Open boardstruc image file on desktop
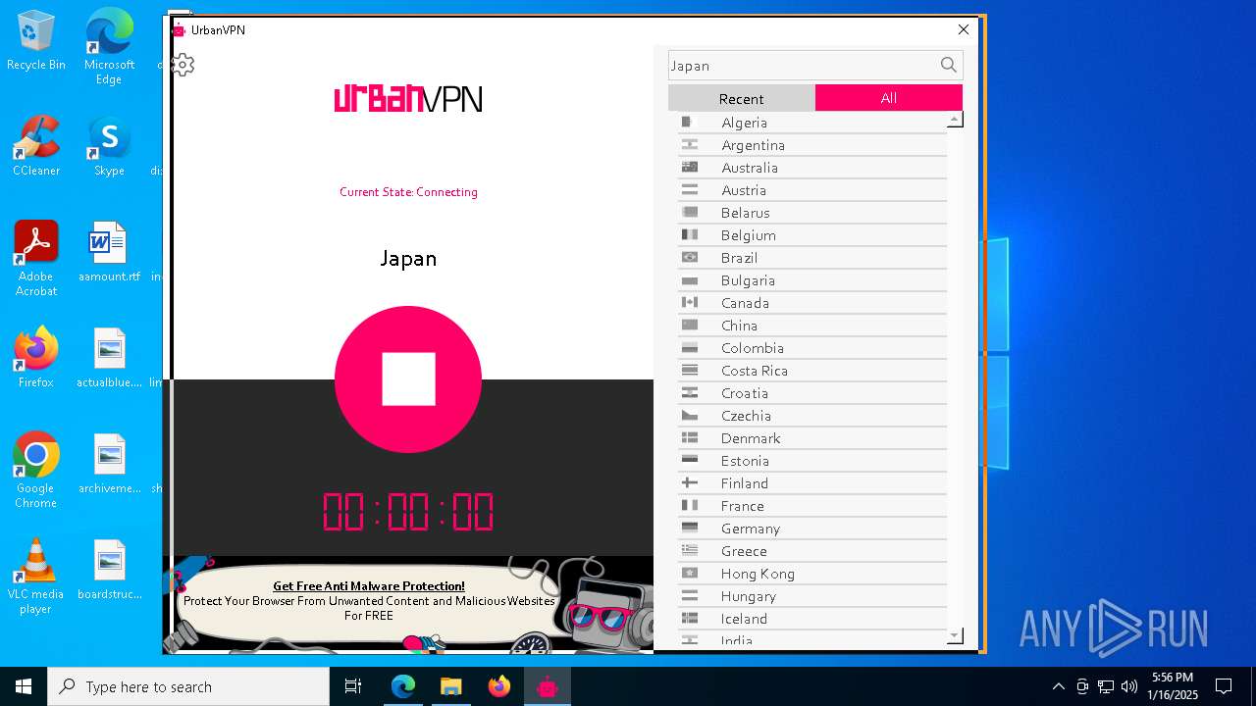Viewport: 1256px width, 706px height. [x=109, y=570]
